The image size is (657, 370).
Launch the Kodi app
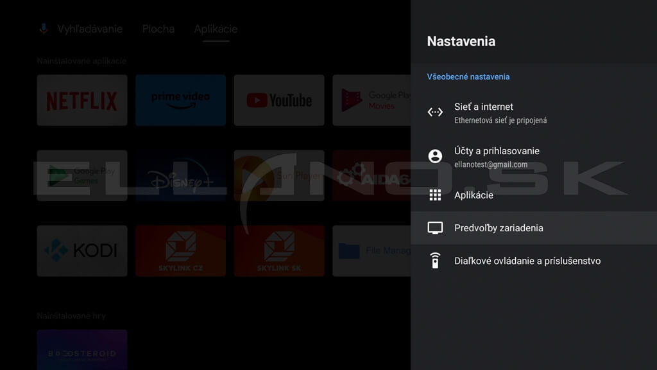click(82, 251)
